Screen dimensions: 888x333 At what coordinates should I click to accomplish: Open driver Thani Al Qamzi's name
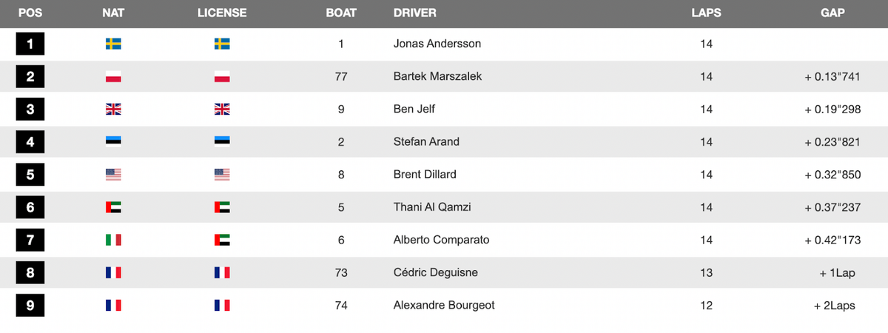tap(434, 207)
